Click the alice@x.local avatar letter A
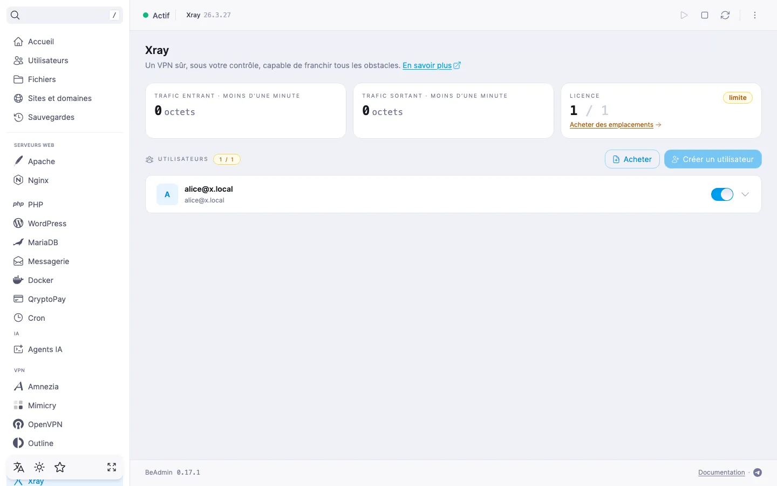This screenshot has width=777, height=486. (x=167, y=194)
